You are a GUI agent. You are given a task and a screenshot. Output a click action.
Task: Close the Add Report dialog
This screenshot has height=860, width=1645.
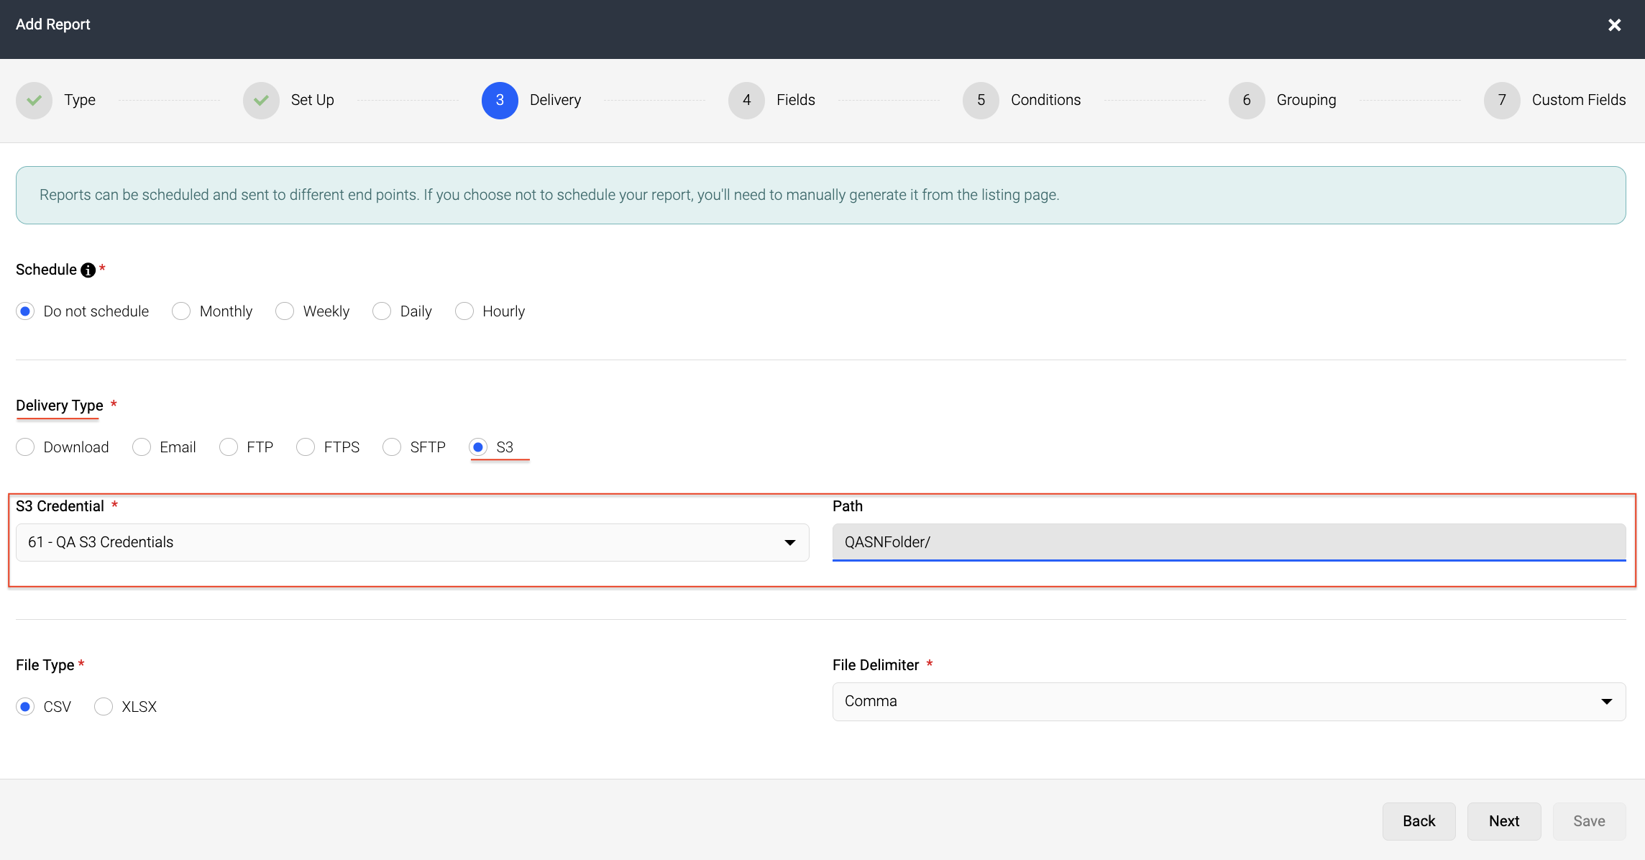[x=1614, y=25]
